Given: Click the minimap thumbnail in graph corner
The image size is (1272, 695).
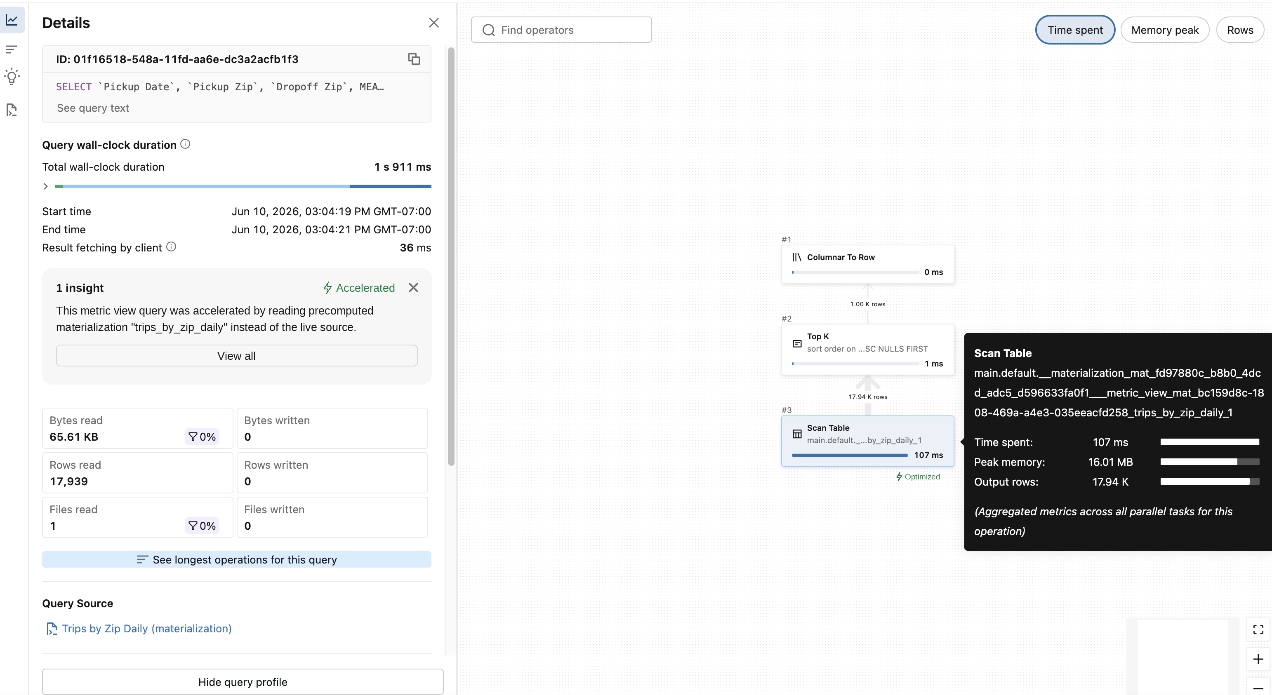Looking at the screenshot, I should tap(1182, 657).
